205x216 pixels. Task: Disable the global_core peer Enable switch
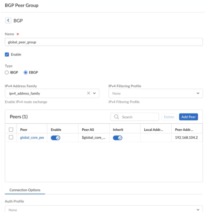56,138
